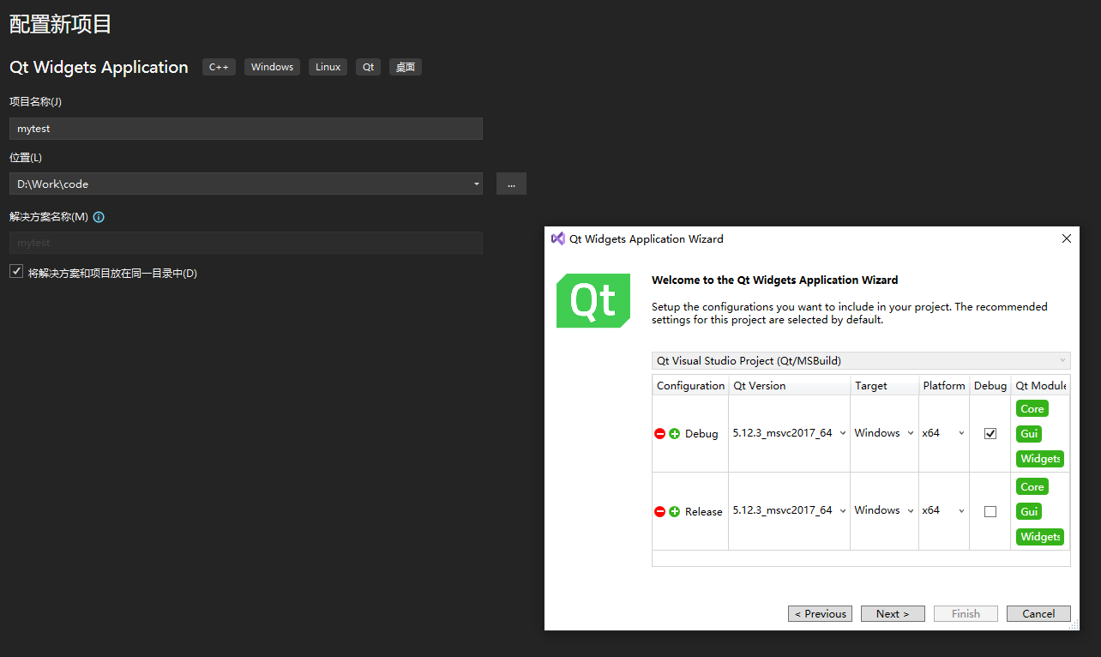Click the Next button in wizard
This screenshot has height=657, width=1101.
892,613
